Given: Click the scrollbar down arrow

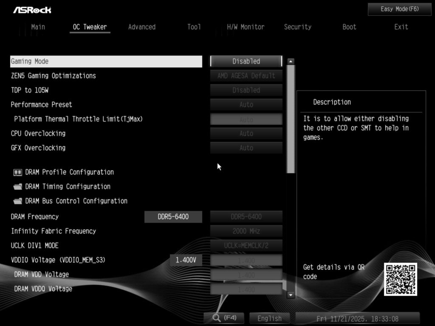Looking at the screenshot, I should click(291, 295).
